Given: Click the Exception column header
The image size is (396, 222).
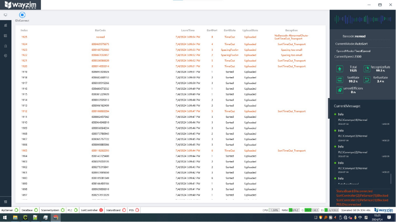Looking at the screenshot, I should pyautogui.click(x=291, y=30).
